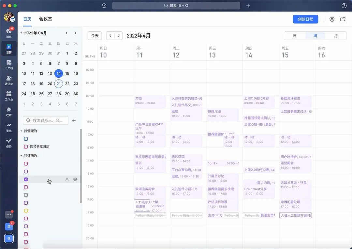
Task: Open 收藏 favorites star icon
Action: point(9,111)
